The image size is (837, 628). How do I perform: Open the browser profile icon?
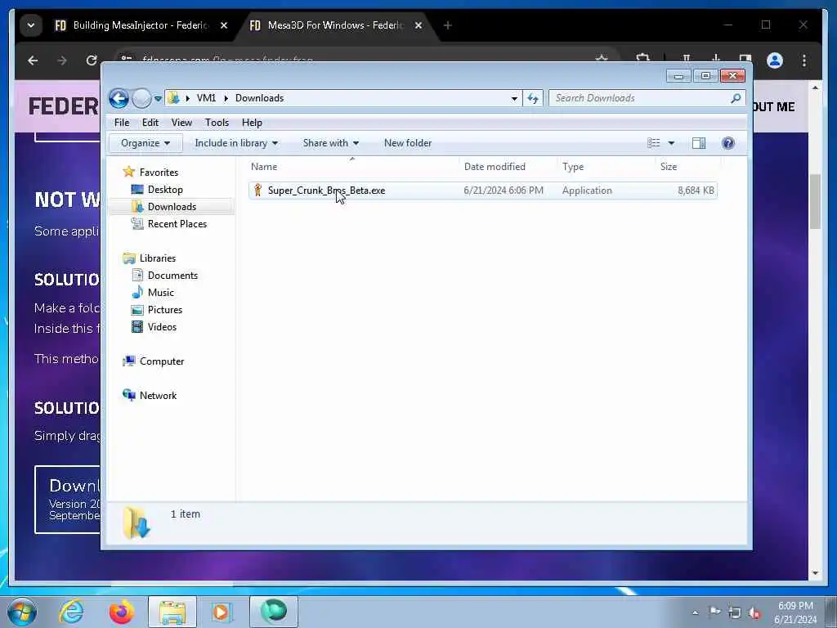(775, 61)
